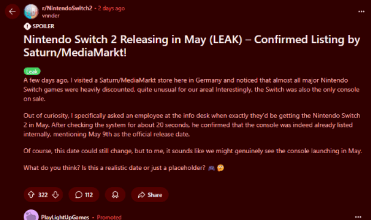Click the SPOILER tag icon
Viewport: 371px width, 220px height.
pyautogui.click(x=27, y=26)
